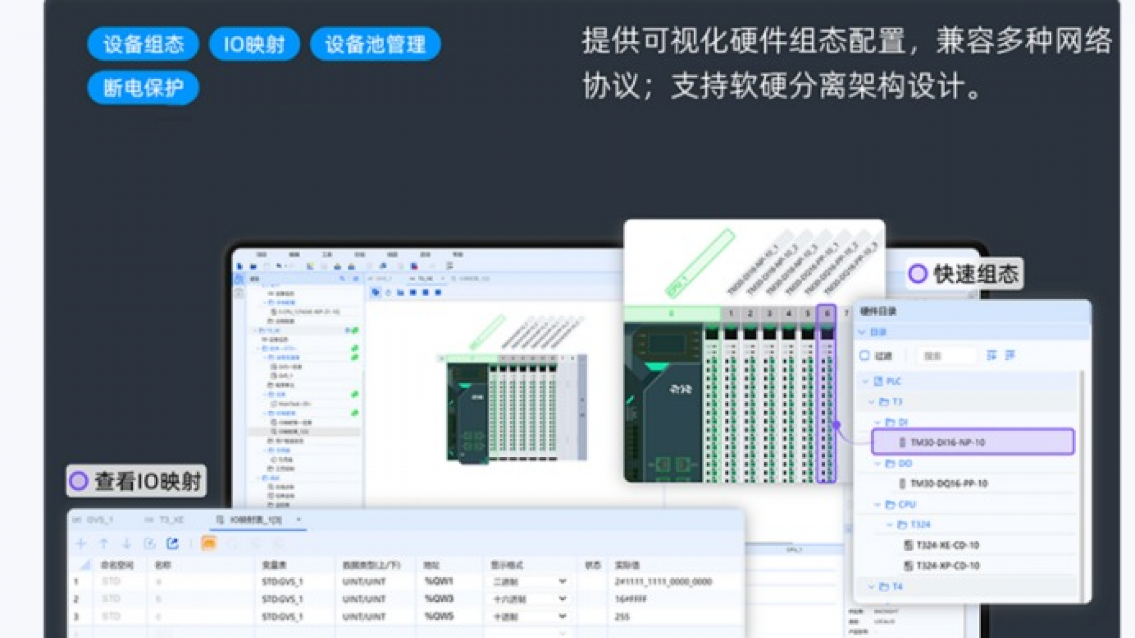
Task: Click the import file icon in IO toolbar
Action: pos(149,544)
